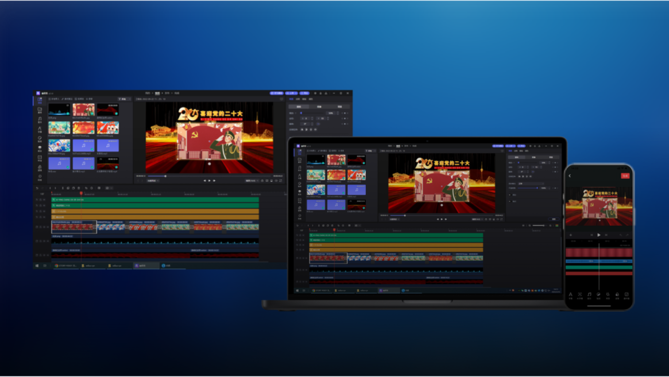The width and height of the screenshot is (669, 377).
Task: Click undo arrow in desktop window timeline toolbar
Action: 37,188
